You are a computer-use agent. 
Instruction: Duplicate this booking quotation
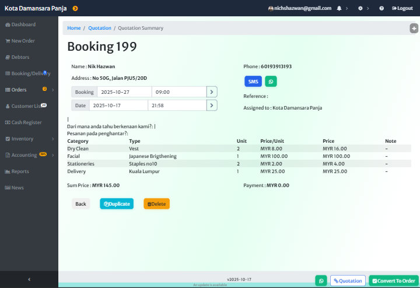(x=117, y=203)
